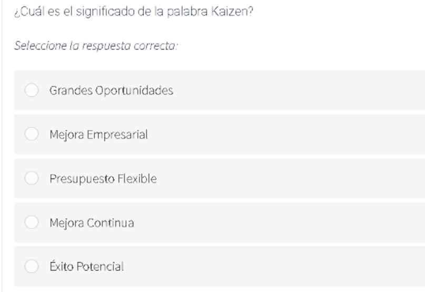Click the Seleccione la respuesta correcta instruction
Image resolution: width=425 pixels, height=292 pixels.
(x=96, y=46)
